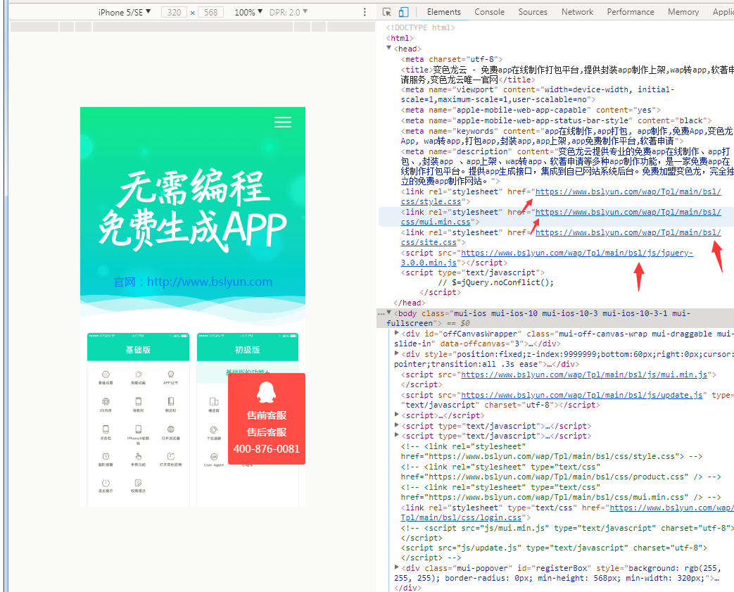734x592 pixels.
Task: Click the 侧边栏 phone icon
Action: pos(171,401)
